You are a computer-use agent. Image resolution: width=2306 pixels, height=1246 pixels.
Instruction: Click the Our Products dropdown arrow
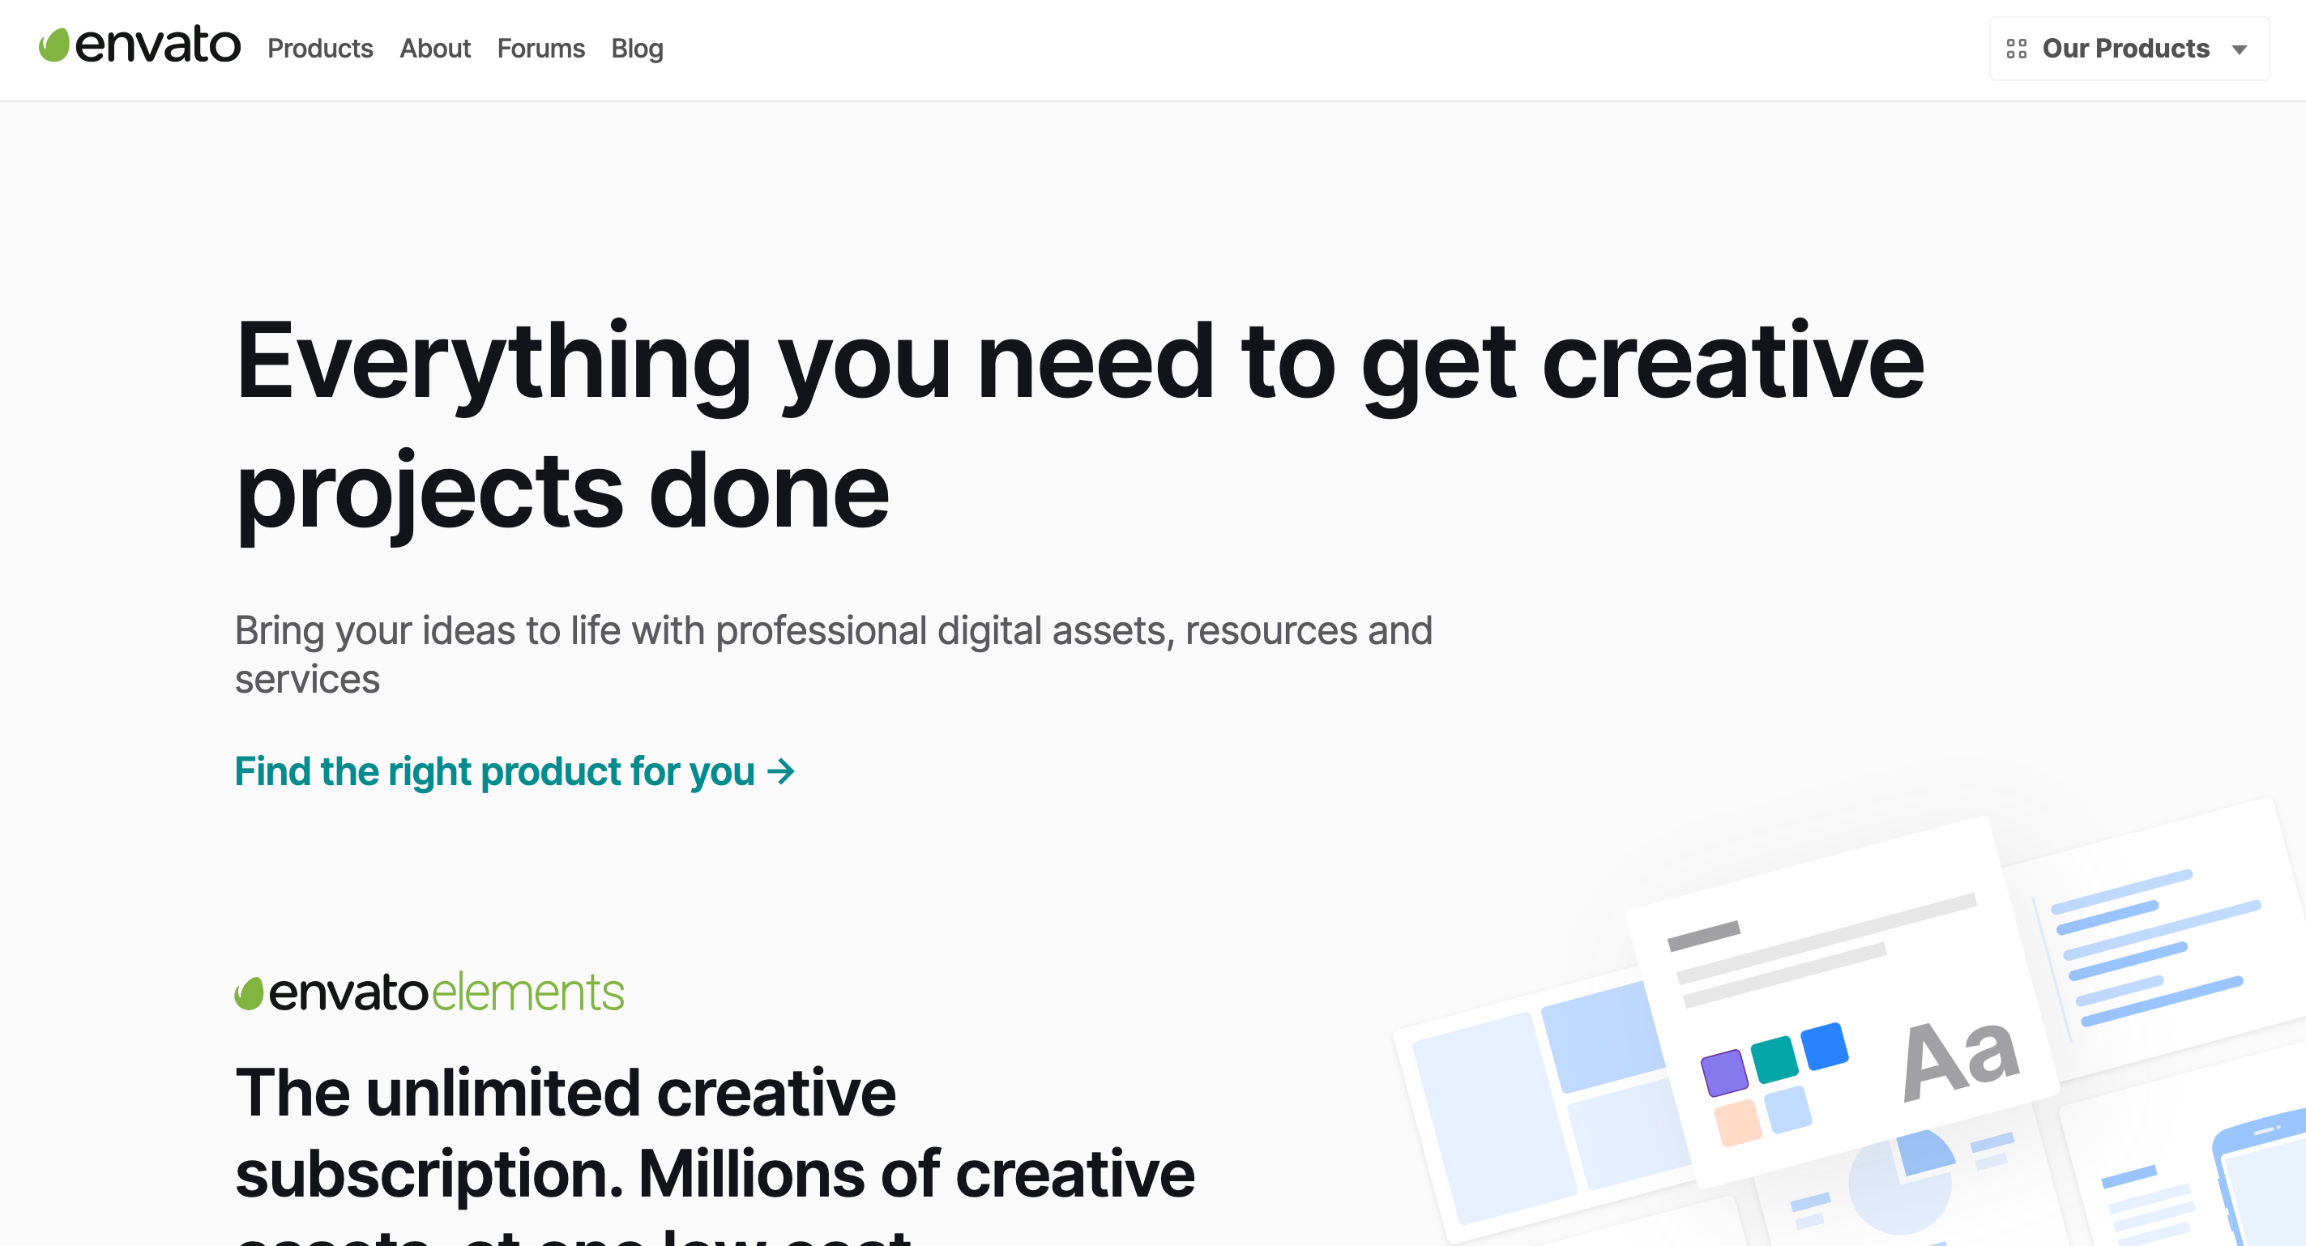[2239, 50]
